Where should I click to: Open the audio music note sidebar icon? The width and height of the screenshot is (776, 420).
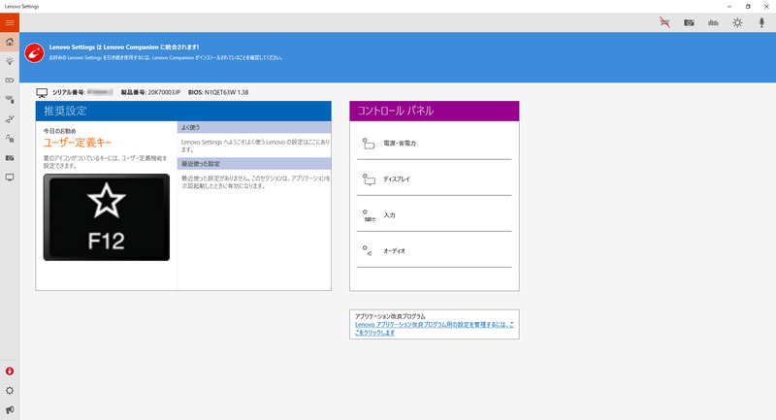10,139
